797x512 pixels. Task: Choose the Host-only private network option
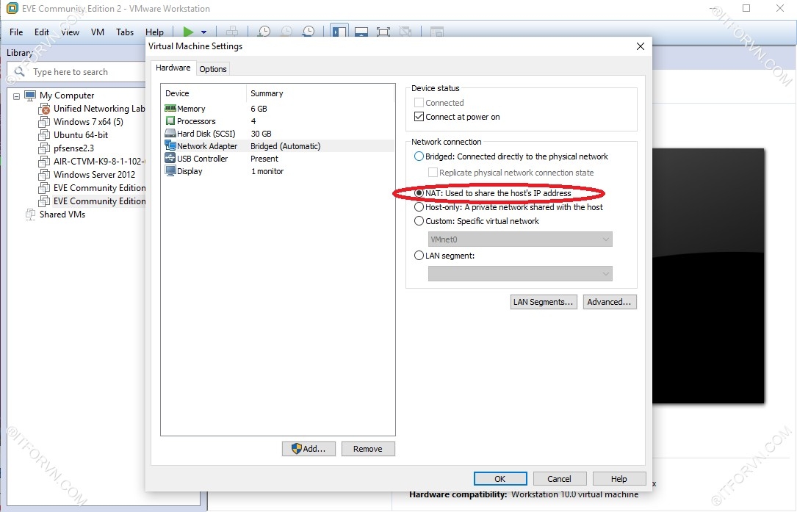click(419, 207)
